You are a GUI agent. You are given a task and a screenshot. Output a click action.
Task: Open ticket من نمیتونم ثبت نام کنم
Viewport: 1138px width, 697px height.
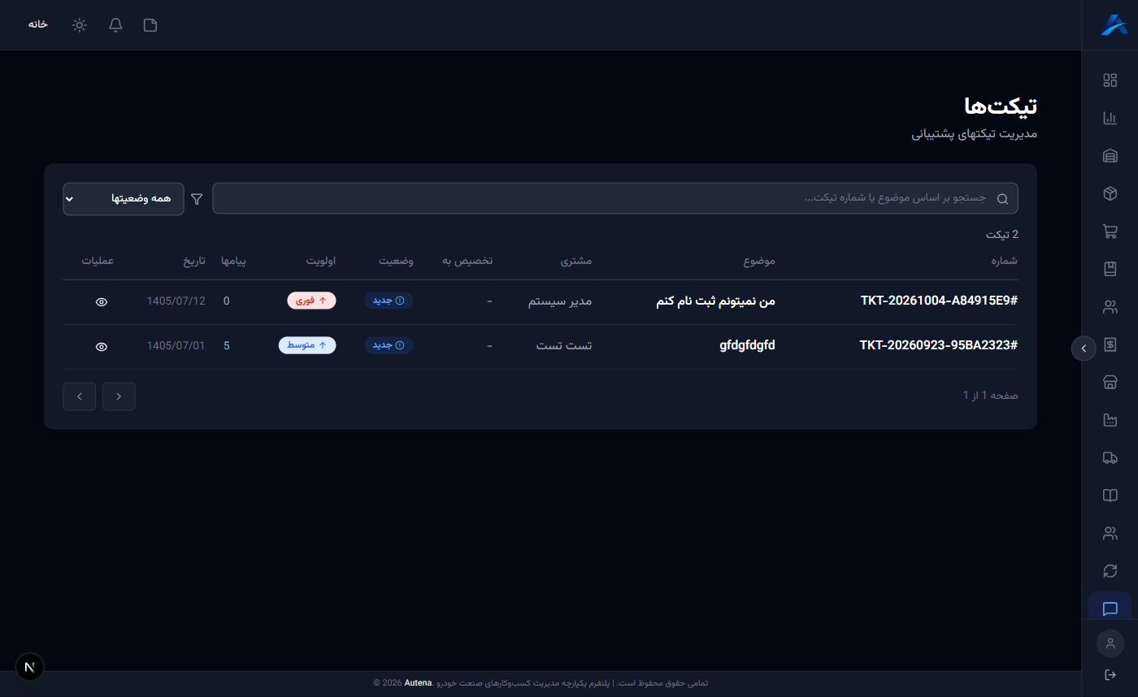715,301
